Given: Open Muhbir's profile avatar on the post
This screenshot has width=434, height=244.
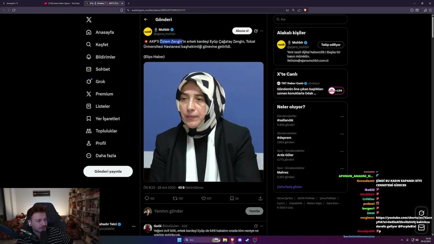Looking at the screenshot, I should [x=148, y=32].
